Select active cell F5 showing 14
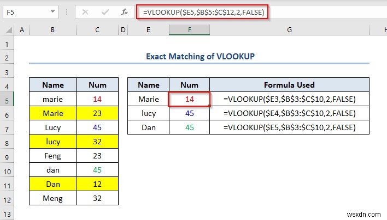 point(189,99)
